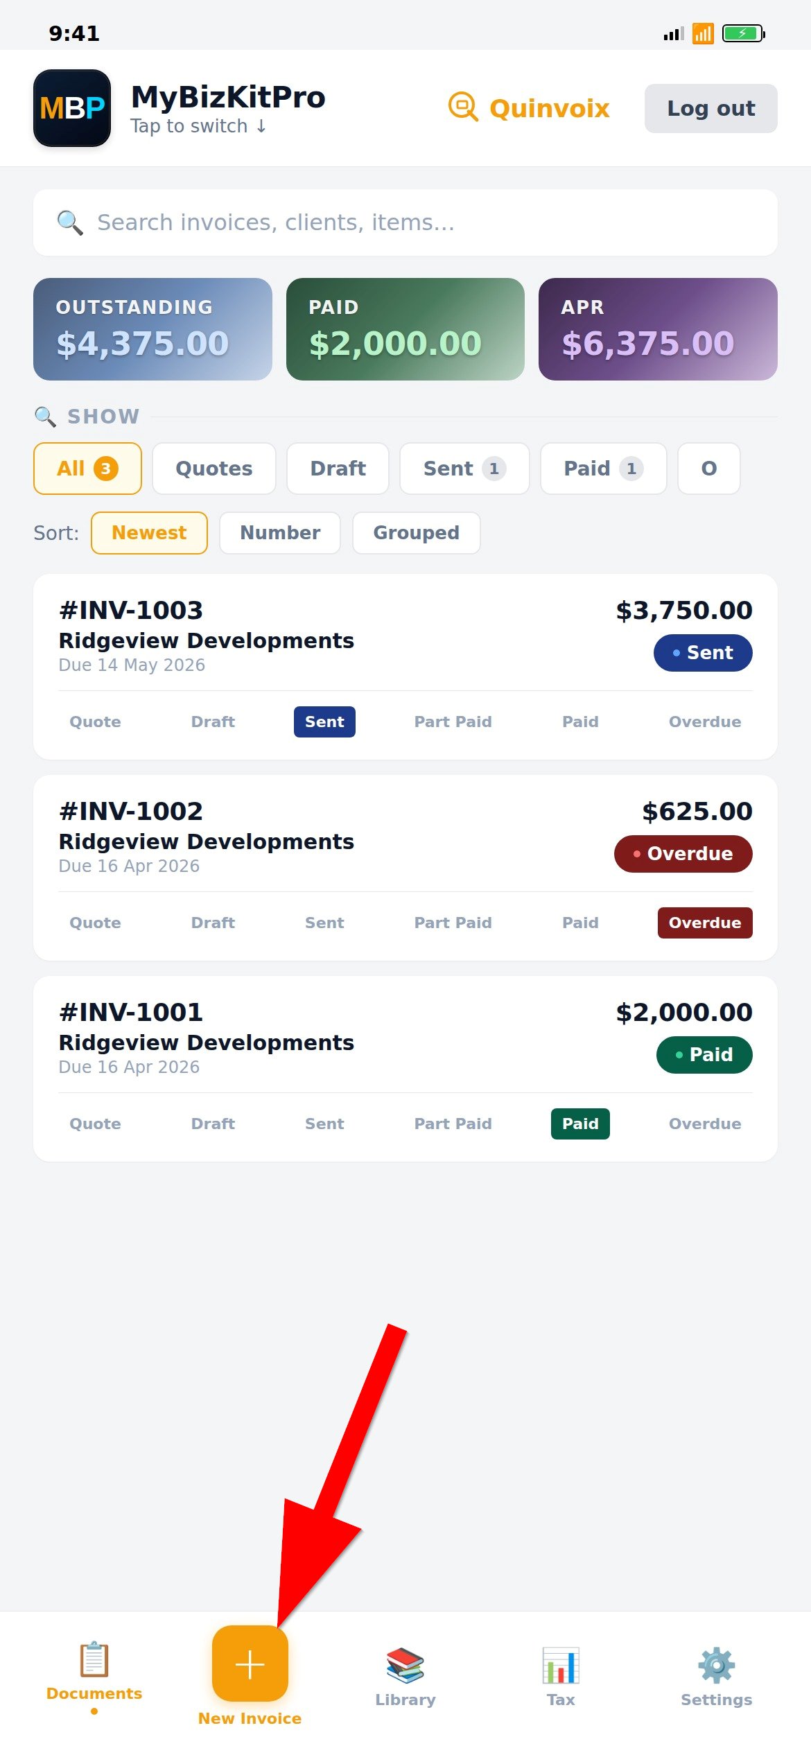
Task: Filter the list by Sent
Action: click(x=464, y=469)
